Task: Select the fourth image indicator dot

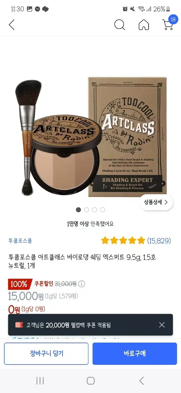Action: click(103, 210)
